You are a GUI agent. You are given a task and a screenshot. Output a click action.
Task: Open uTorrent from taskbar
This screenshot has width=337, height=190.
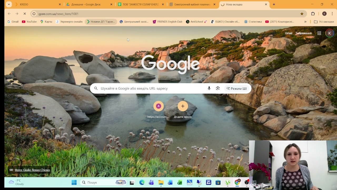(227, 182)
